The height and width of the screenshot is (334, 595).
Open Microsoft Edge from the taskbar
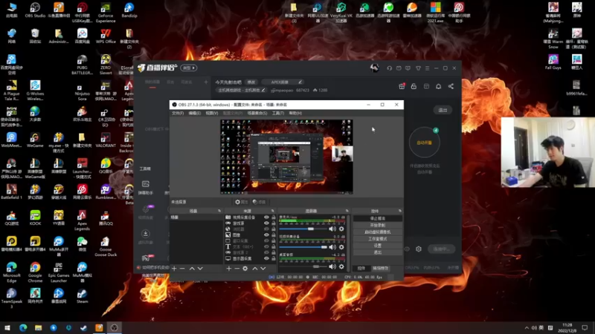(x=23, y=327)
